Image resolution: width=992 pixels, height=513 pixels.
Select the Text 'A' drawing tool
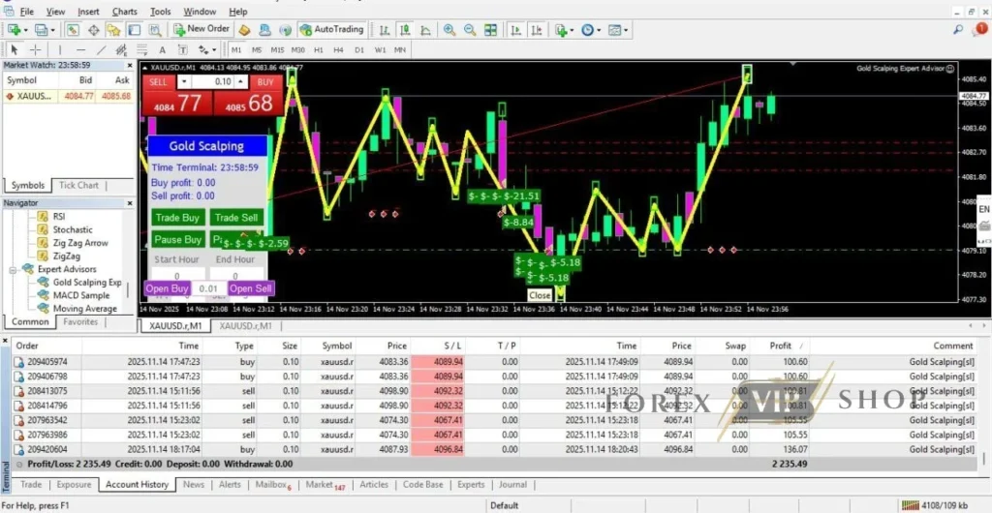(162, 50)
